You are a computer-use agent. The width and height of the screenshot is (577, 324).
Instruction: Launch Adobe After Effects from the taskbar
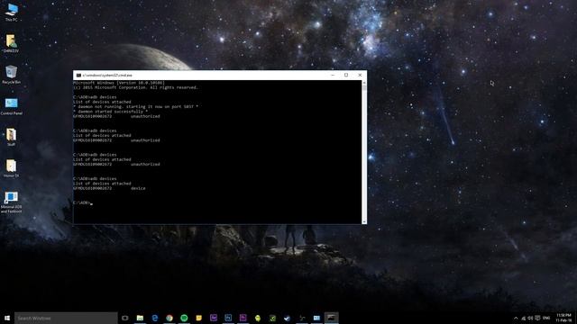(x=214, y=318)
